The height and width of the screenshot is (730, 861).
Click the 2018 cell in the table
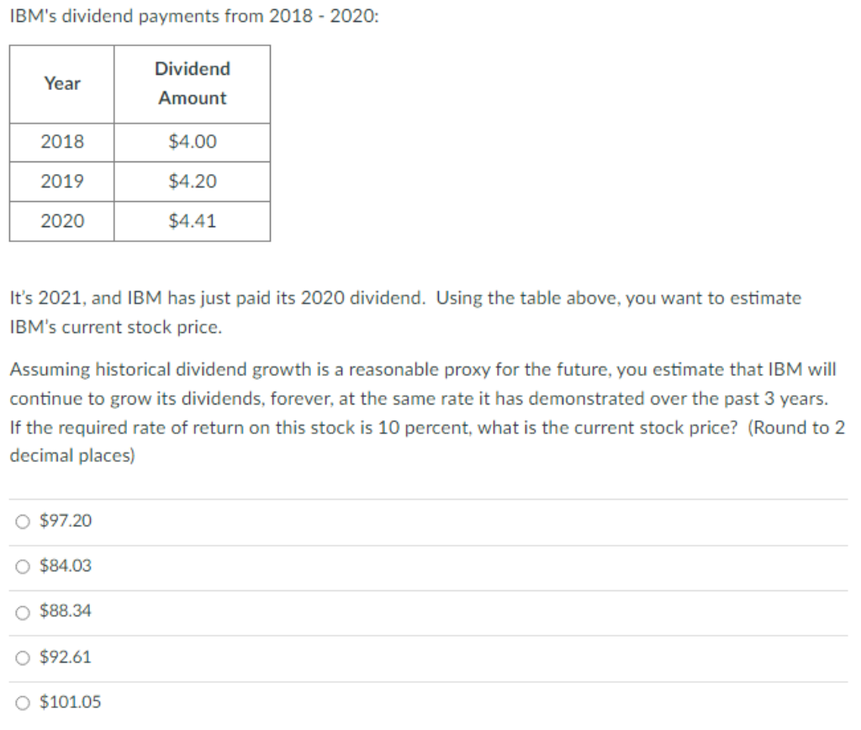pos(61,141)
